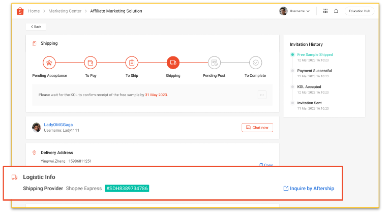Navigate to Marketing Center breadcrumb
The image size is (389, 215).
[66, 11]
